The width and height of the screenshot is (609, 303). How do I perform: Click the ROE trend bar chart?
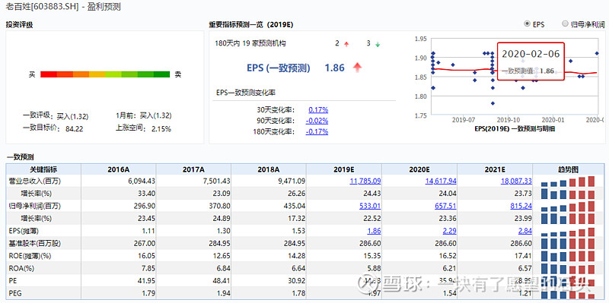pyautogui.click(x=567, y=257)
